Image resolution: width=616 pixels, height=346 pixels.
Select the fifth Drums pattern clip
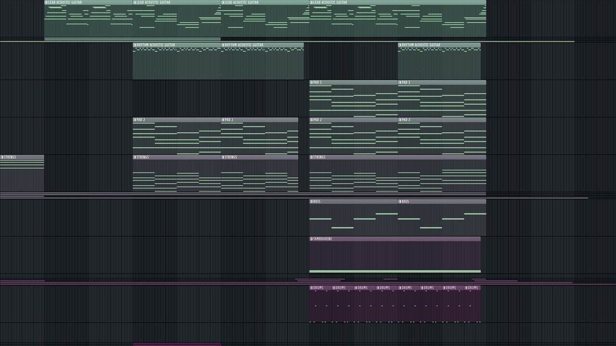click(409, 304)
